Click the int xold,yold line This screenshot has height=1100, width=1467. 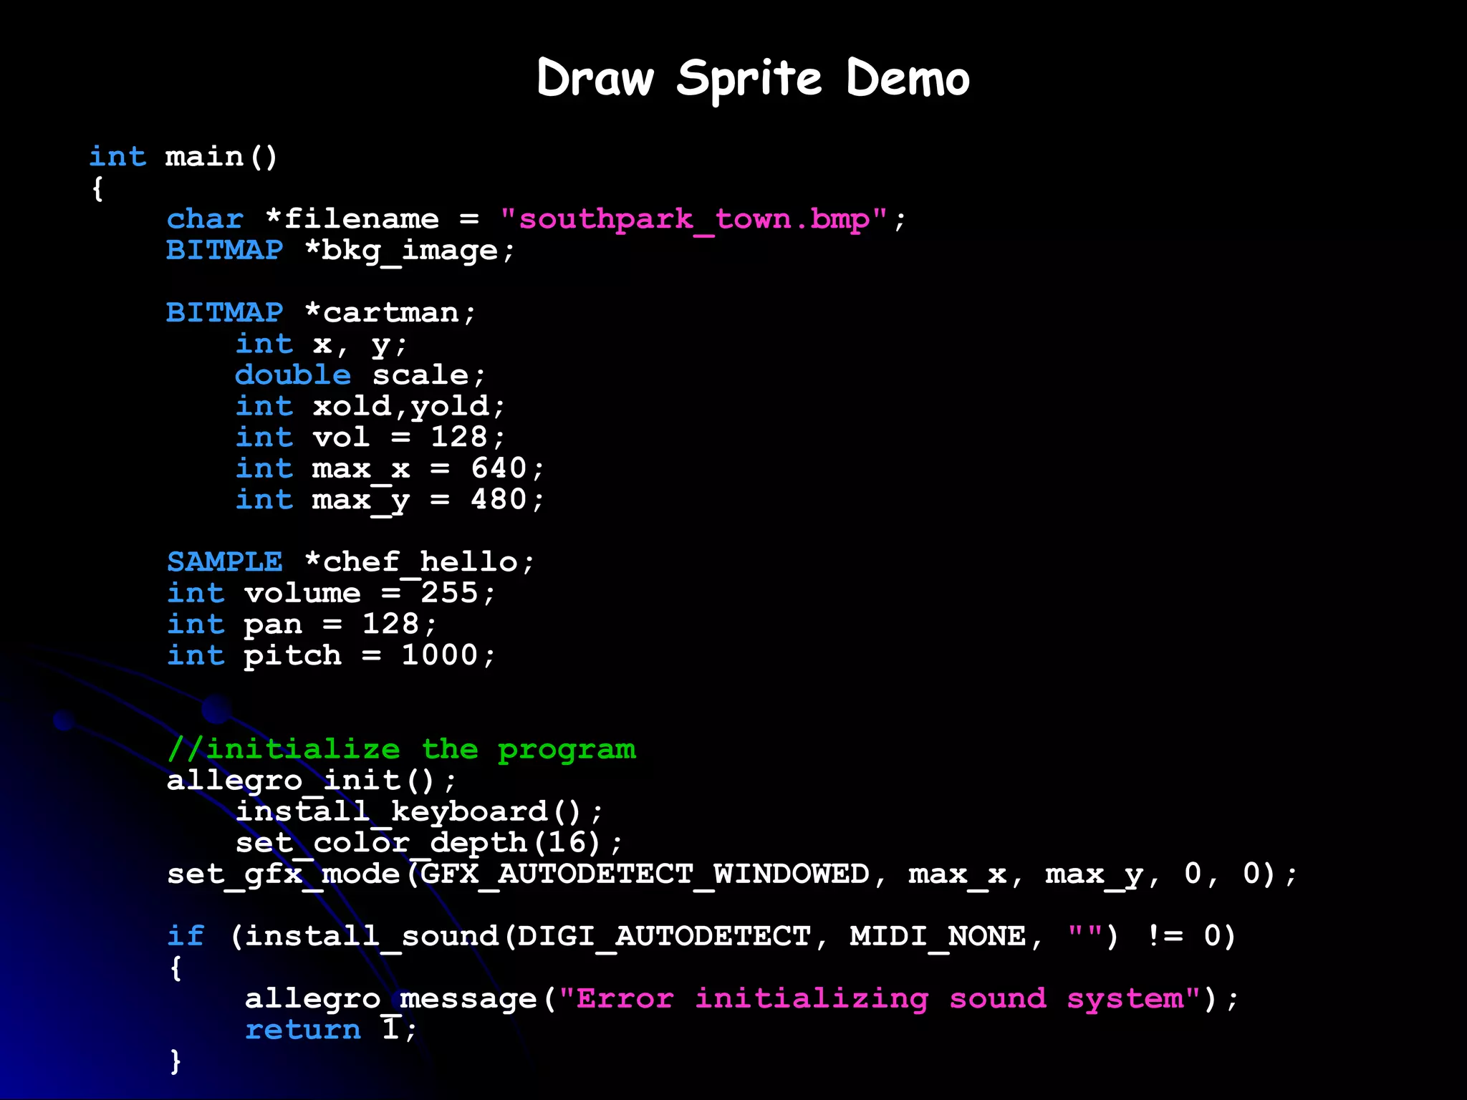[x=370, y=406]
